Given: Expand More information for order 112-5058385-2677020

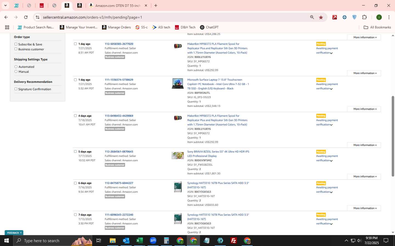Looking at the screenshot, I should (364, 73).
